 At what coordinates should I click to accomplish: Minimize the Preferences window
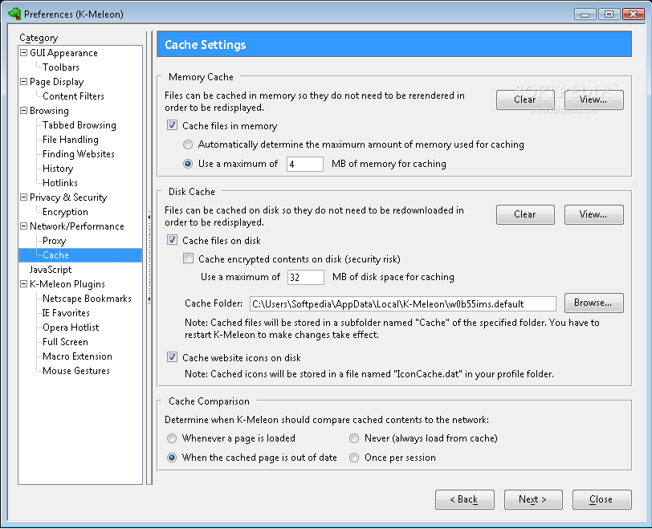pos(585,14)
